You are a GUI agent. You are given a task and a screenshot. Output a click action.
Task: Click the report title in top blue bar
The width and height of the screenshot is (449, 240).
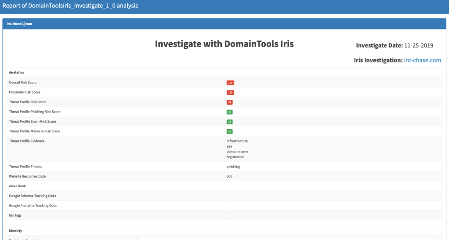70,7
